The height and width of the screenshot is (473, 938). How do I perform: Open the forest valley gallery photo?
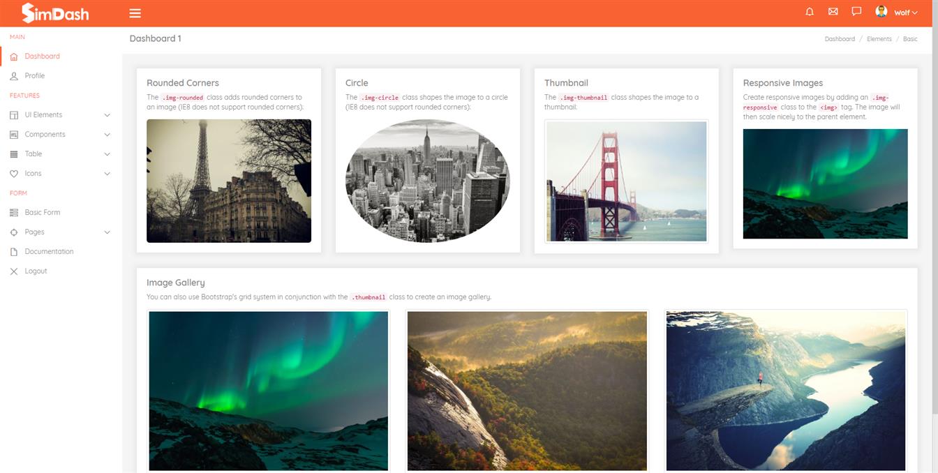click(x=527, y=391)
